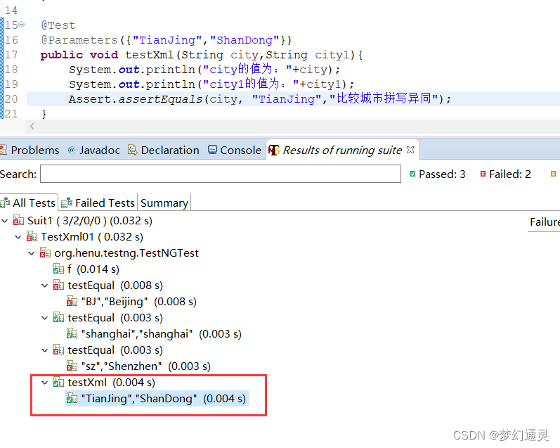The image size is (560, 448).
Task: Click the All Tests tab icon
Action: tap(5, 203)
